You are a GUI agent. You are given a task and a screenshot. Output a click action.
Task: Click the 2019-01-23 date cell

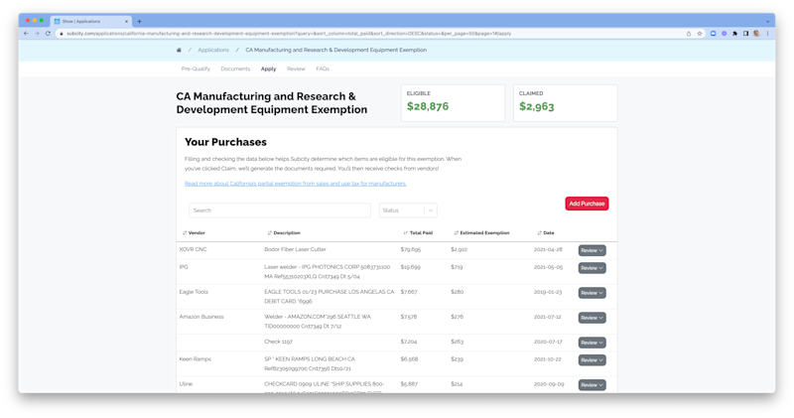548,292
